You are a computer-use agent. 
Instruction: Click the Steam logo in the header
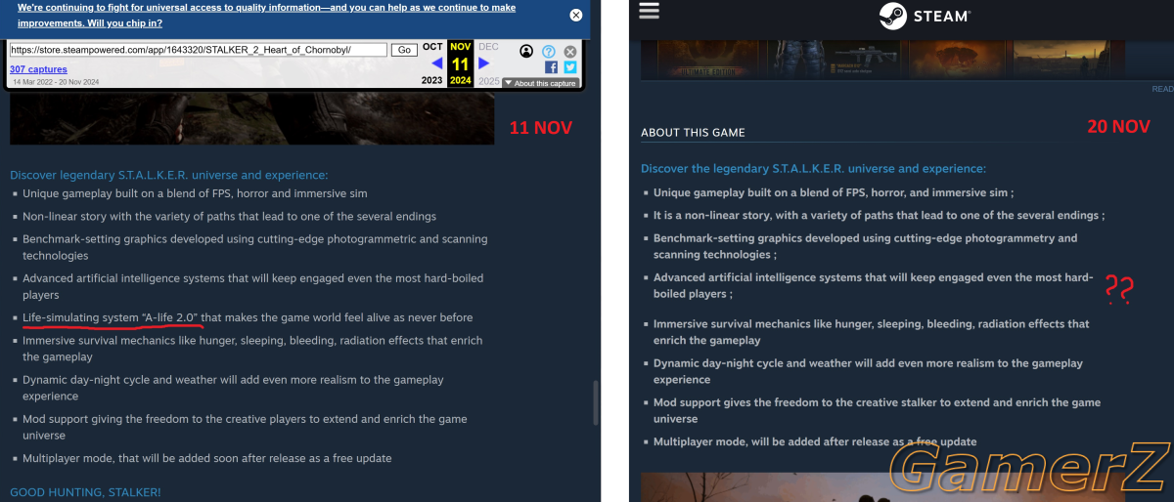click(x=924, y=16)
